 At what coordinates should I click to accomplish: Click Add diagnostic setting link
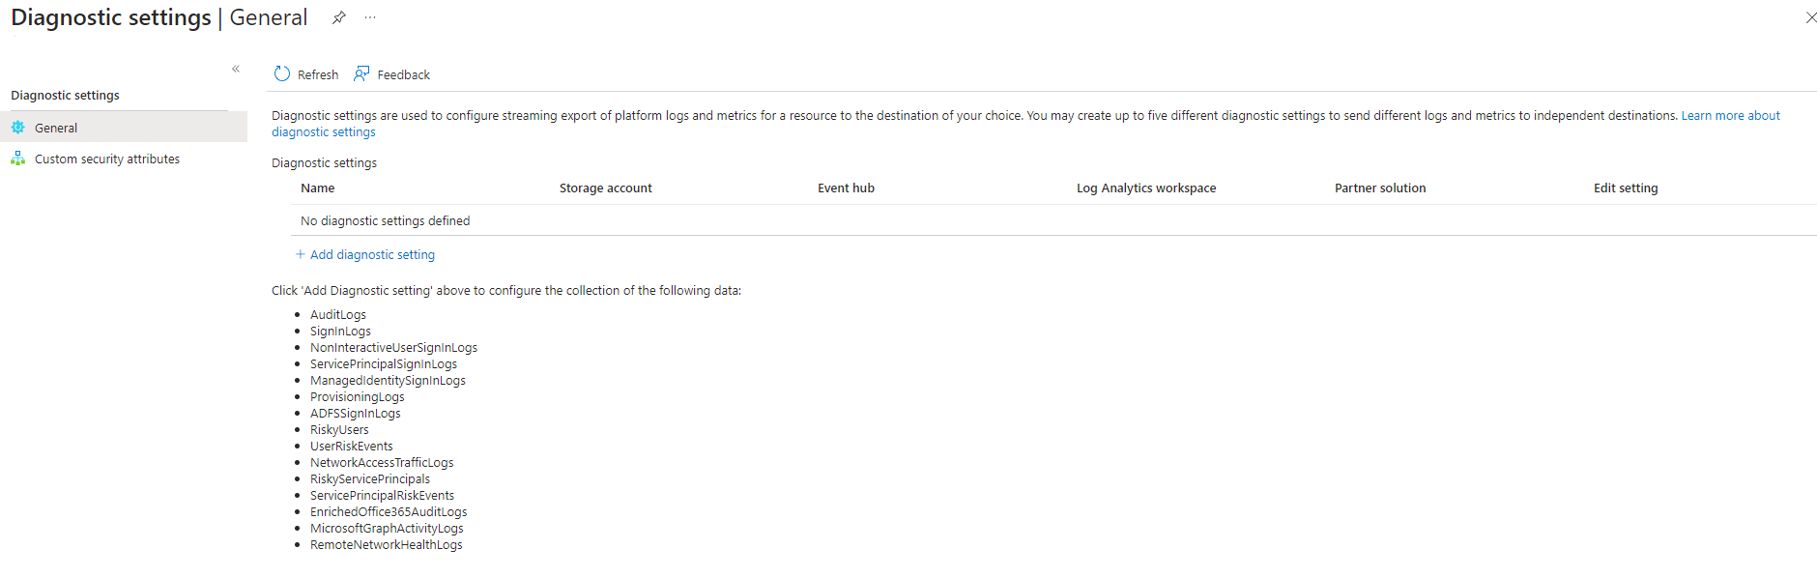coord(372,254)
